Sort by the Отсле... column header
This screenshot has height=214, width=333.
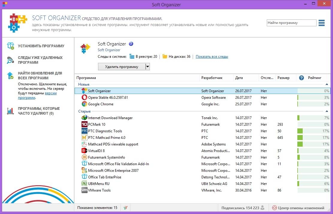(267, 78)
